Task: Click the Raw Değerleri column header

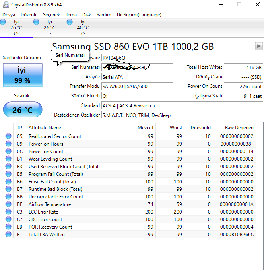Action: (235, 128)
